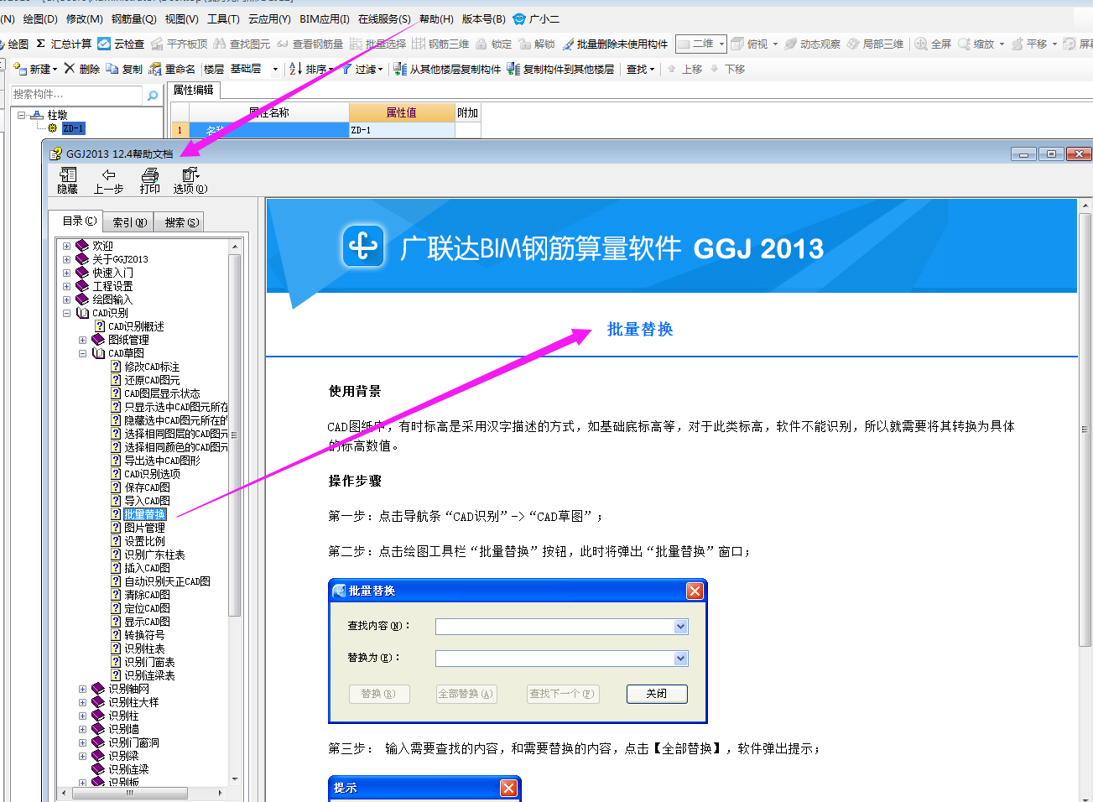Open the 修改(M) menu

pyautogui.click(x=84, y=18)
